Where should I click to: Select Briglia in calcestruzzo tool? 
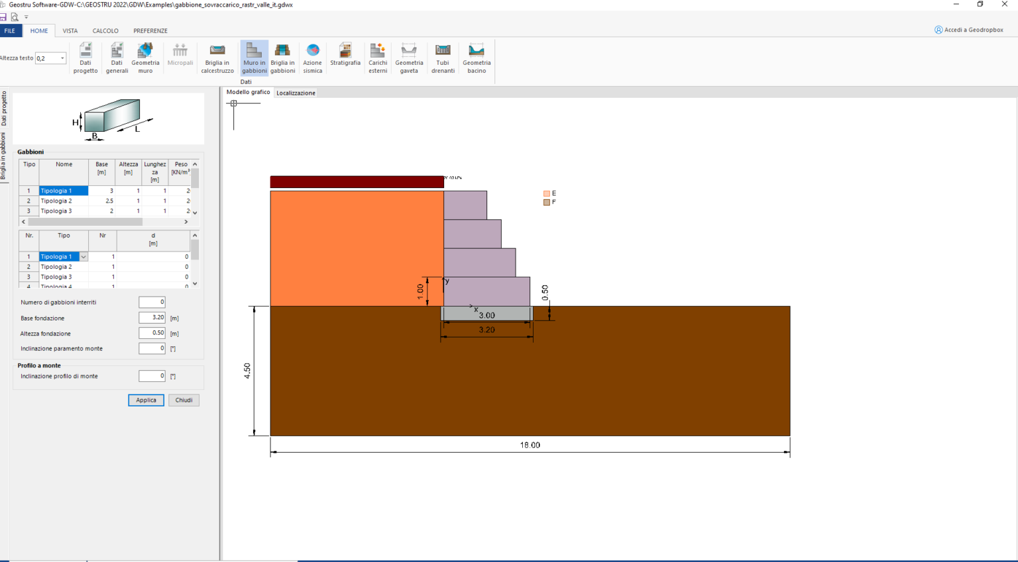(217, 58)
